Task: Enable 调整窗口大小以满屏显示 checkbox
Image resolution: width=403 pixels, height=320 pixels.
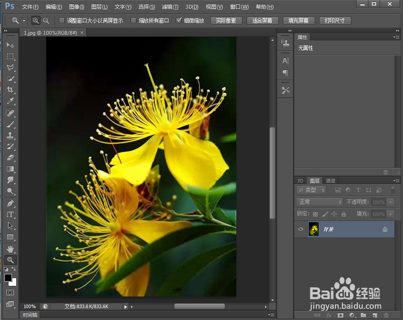Action: [x=62, y=21]
